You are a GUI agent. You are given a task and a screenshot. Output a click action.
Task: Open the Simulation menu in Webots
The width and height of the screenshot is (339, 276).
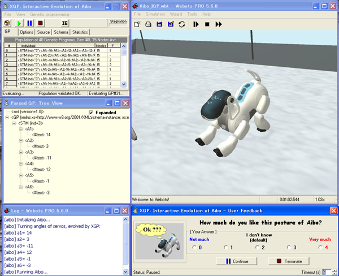[155, 14]
